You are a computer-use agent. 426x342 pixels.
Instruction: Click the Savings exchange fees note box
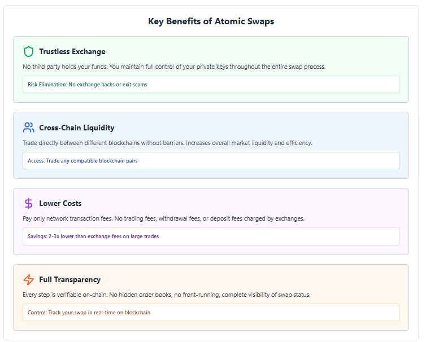click(x=211, y=236)
